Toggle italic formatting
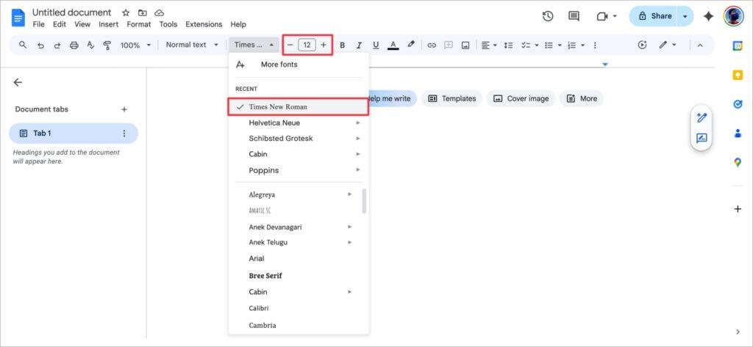753x347 pixels. coord(359,45)
